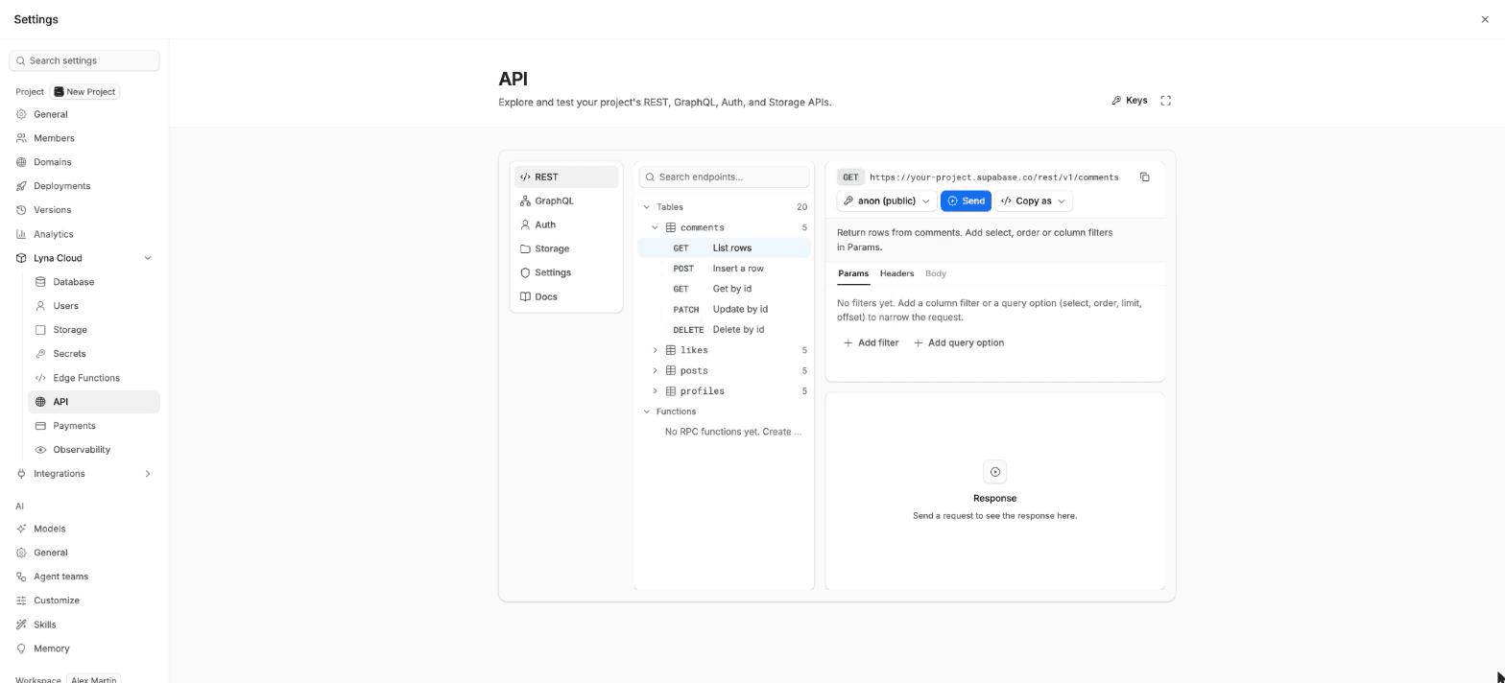Open Skills settings
This screenshot has width=1505, height=683.
[84, 624]
